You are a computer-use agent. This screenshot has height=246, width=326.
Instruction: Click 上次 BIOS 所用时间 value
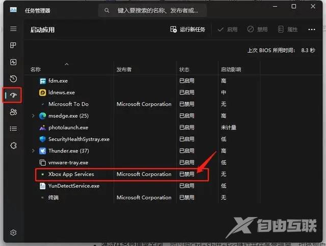pyautogui.click(x=308, y=50)
